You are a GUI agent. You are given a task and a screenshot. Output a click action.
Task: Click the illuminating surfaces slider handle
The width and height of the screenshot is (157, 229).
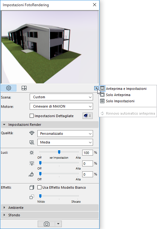coord(40,174)
